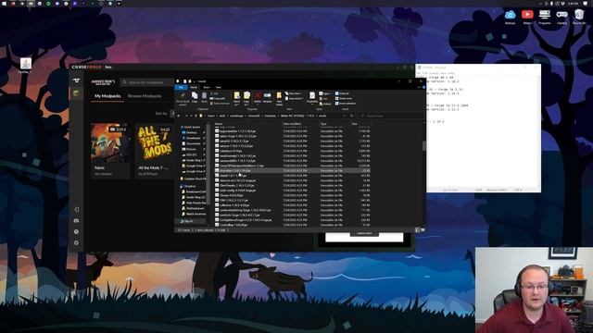Click the Rename icon in ribbon
593x333 pixels.
pos(268,96)
